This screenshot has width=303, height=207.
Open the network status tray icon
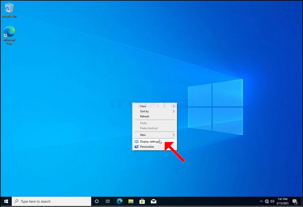click(x=267, y=201)
